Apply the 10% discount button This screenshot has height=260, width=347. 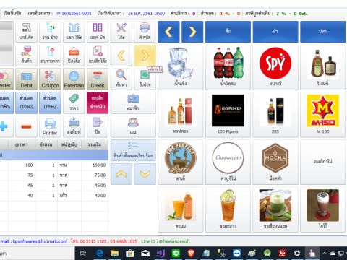coord(26,103)
